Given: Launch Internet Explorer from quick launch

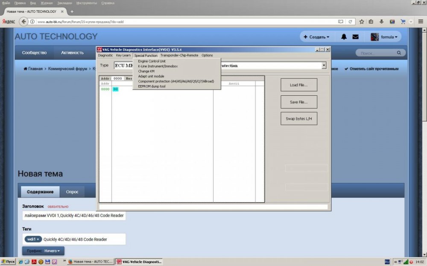Looking at the screenshot, I should pyautogui.click(x=20, y=262).
